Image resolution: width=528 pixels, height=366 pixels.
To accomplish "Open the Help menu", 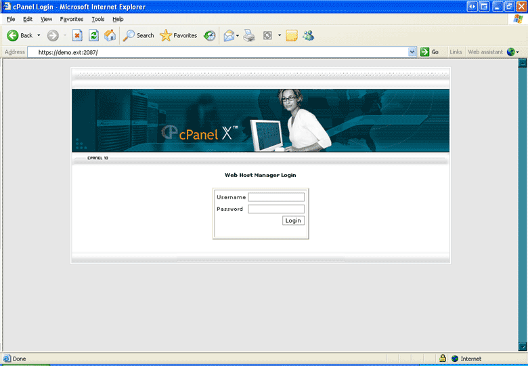I will [118, 19].
